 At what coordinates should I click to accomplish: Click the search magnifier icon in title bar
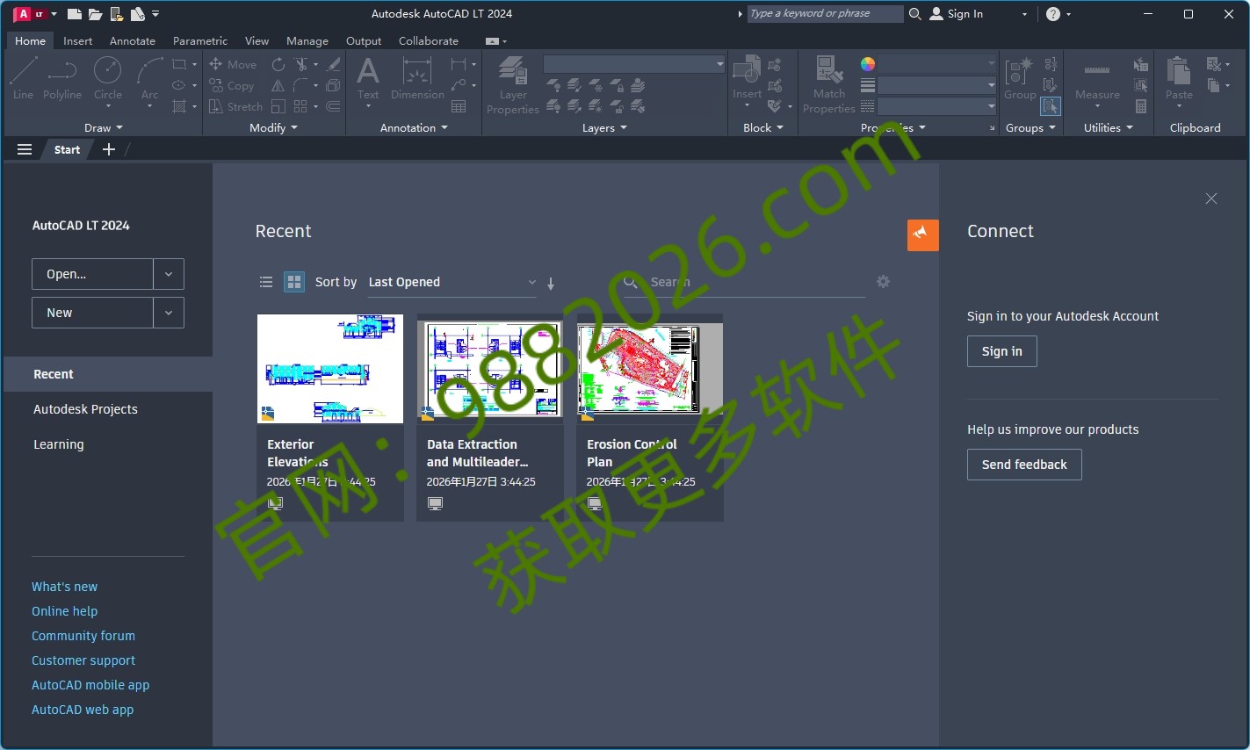pos(915,13)
